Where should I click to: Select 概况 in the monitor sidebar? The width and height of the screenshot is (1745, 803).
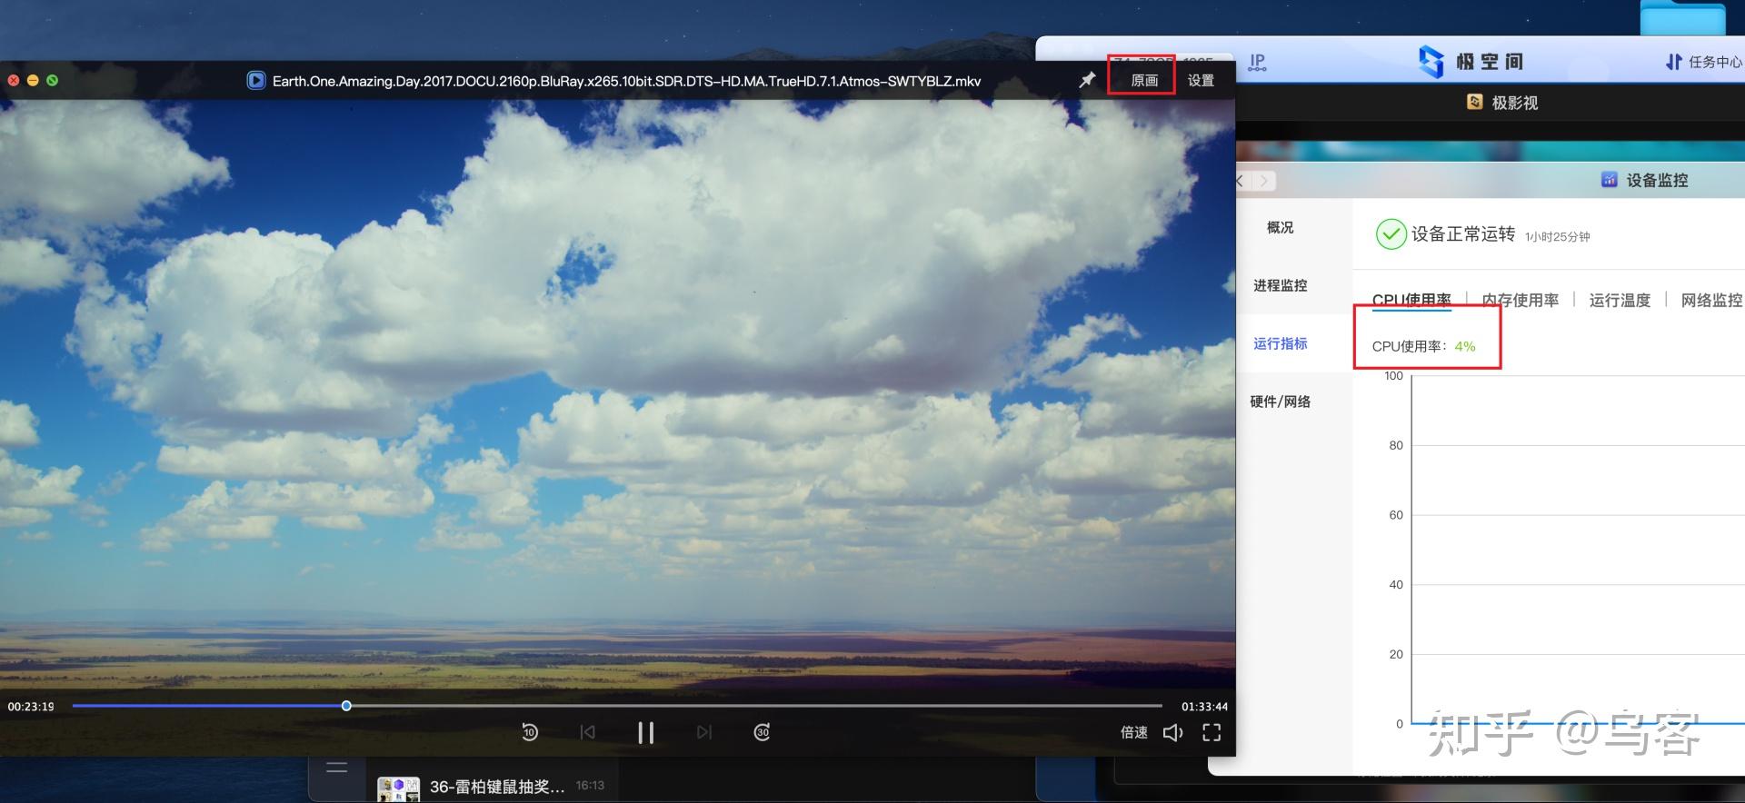[1280, 227]
